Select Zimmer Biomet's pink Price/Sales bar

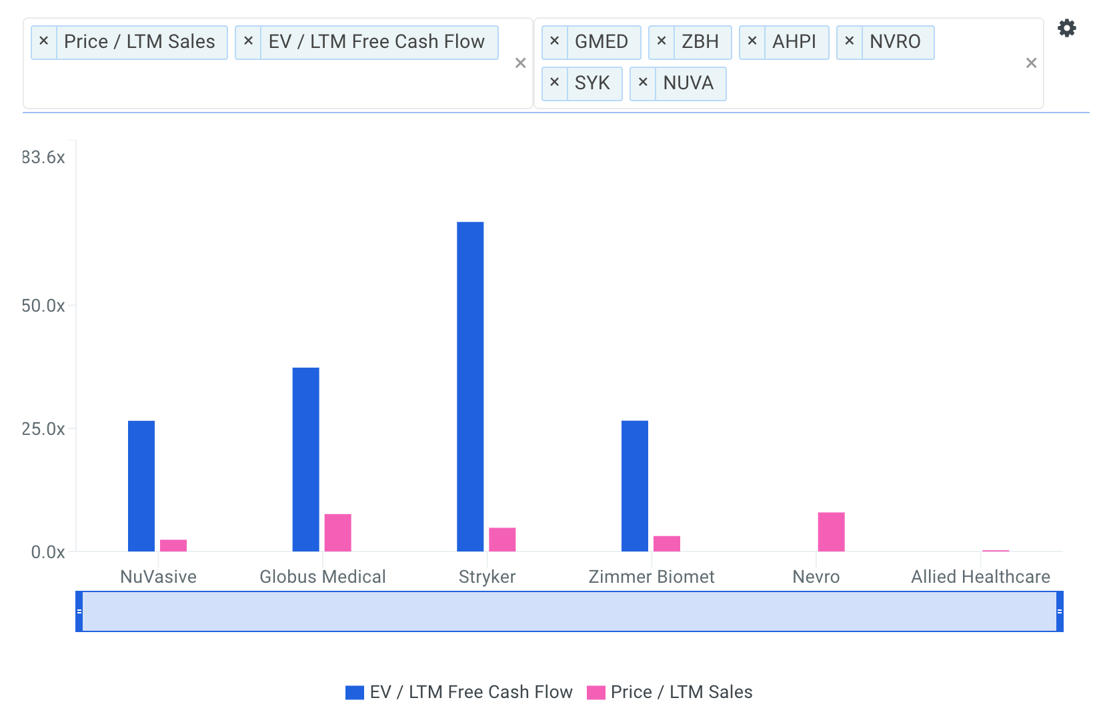click(x=667, y=543)
